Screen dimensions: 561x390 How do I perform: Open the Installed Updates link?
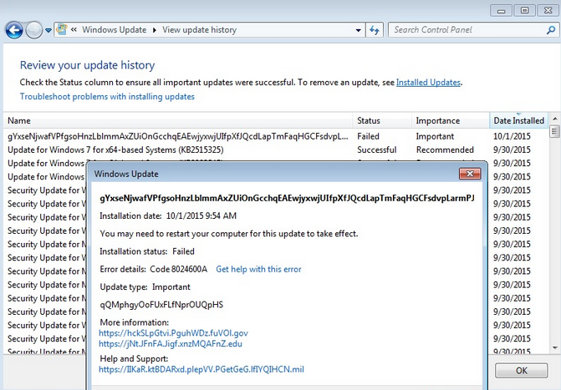(428, 82)
